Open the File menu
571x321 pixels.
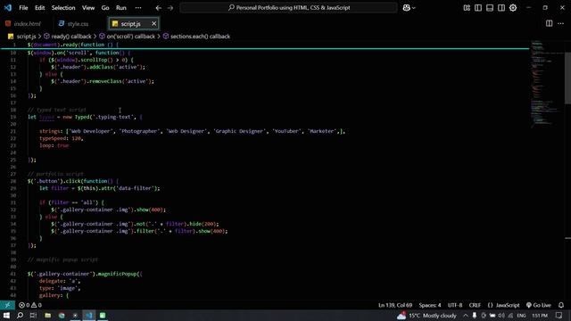coord(23,8)
